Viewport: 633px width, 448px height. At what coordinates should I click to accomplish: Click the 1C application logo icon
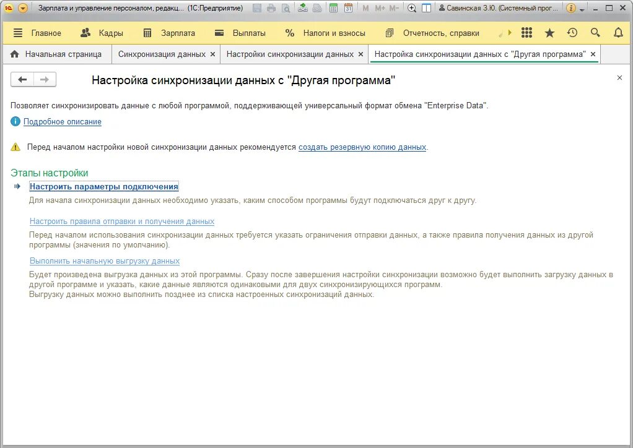coord(9,8)
